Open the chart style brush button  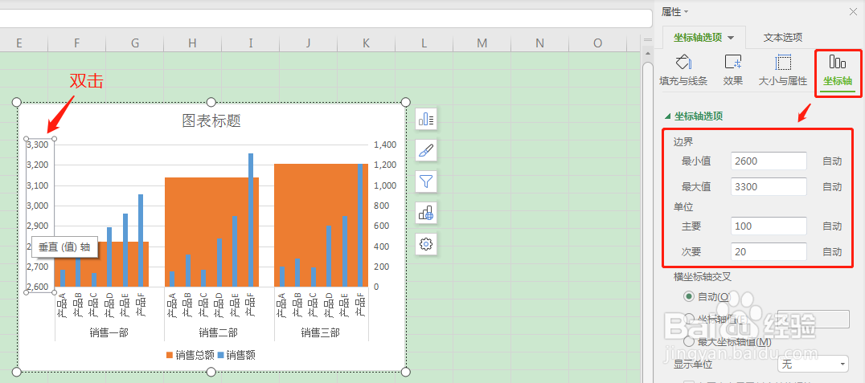click(426, 150)
